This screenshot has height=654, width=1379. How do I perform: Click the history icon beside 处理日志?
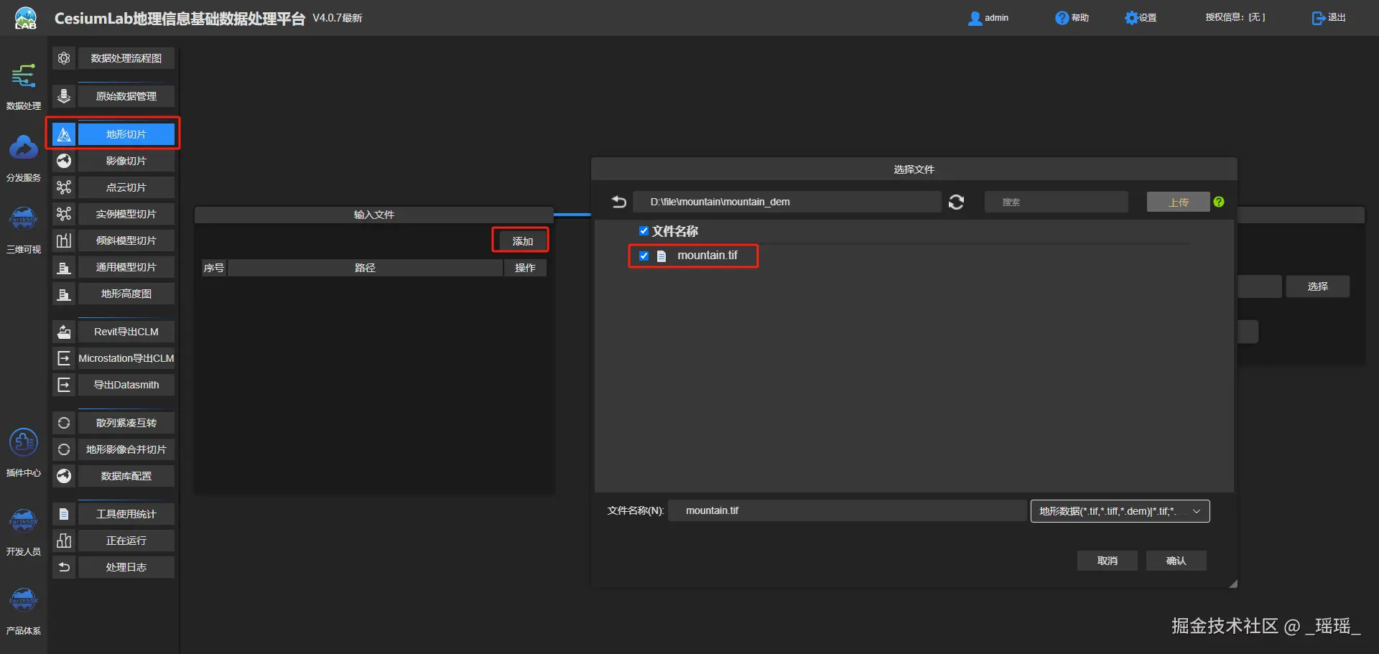click(x=64, y=567)
